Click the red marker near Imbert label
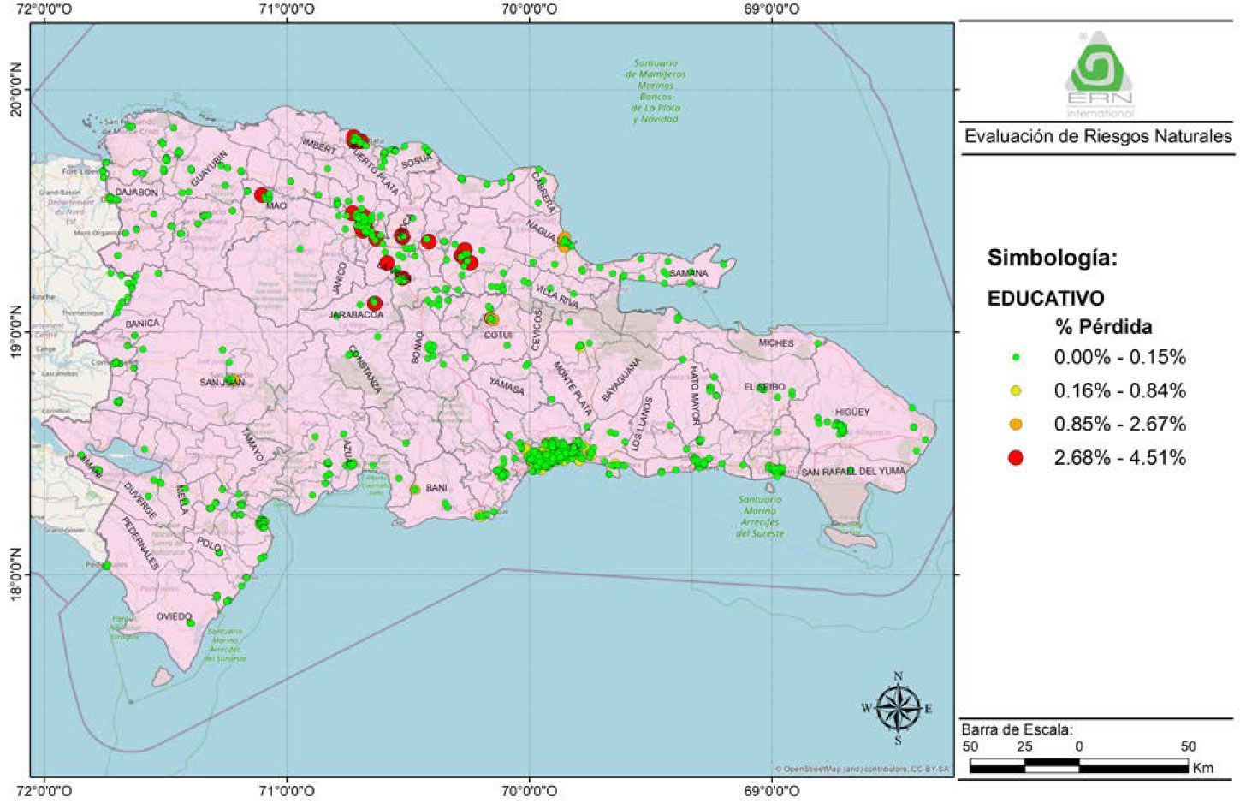This screenshot has height=803, width=1240. point(356,139)
